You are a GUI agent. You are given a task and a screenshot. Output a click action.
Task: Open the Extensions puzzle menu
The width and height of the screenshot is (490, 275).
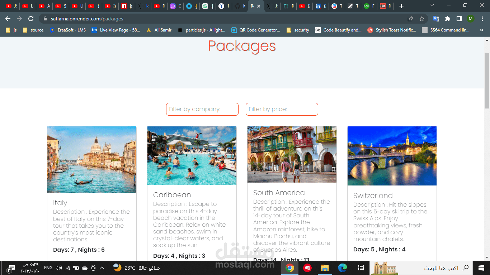tap(448, 19)
